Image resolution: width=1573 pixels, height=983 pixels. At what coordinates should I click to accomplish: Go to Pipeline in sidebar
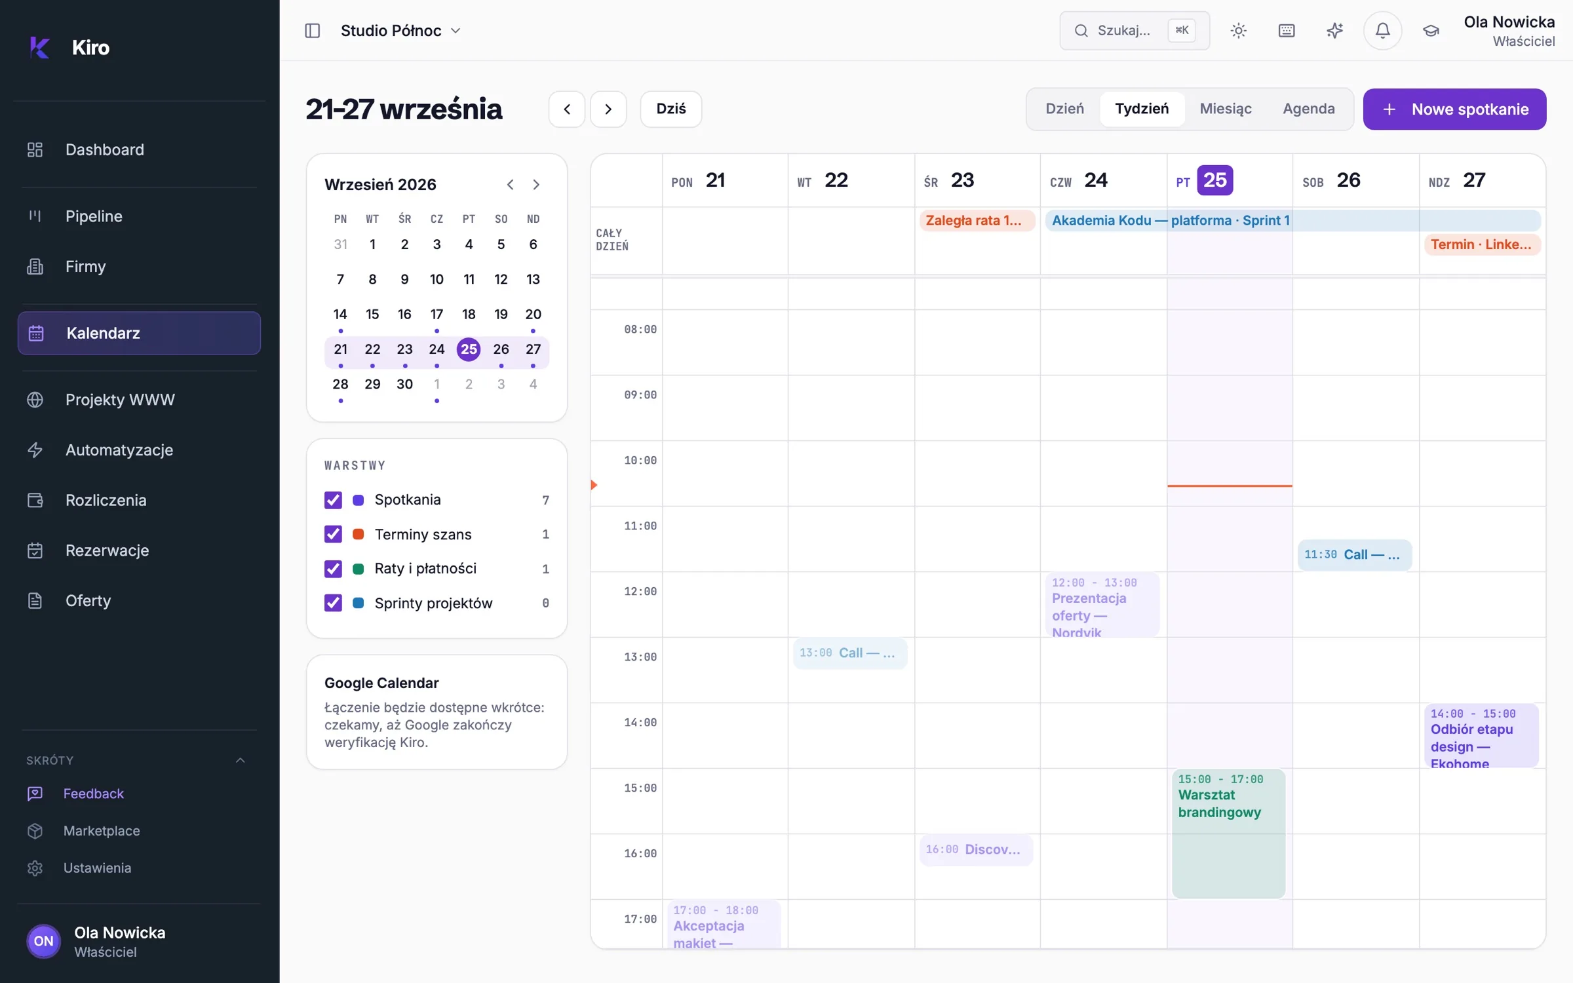click(x=139, y=216)
